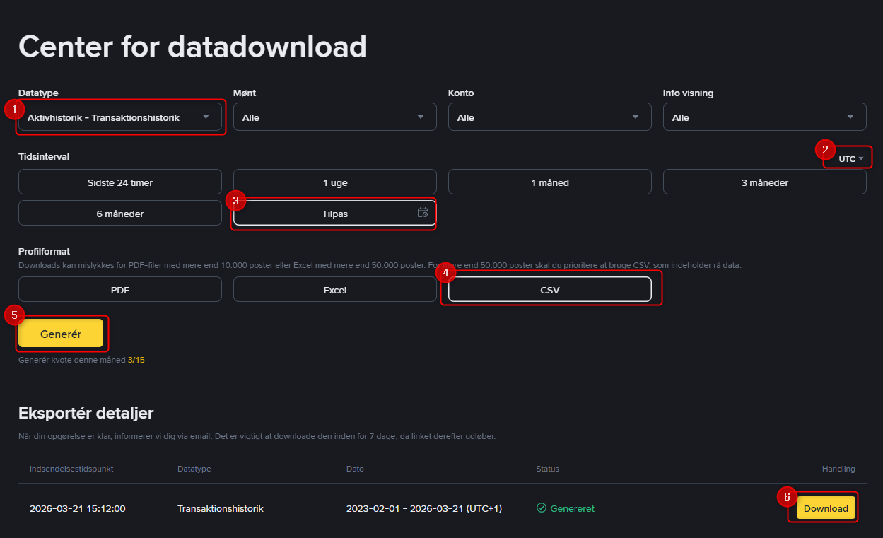Open the Mønt dropdown set to Alle

[x=334, y=117]
